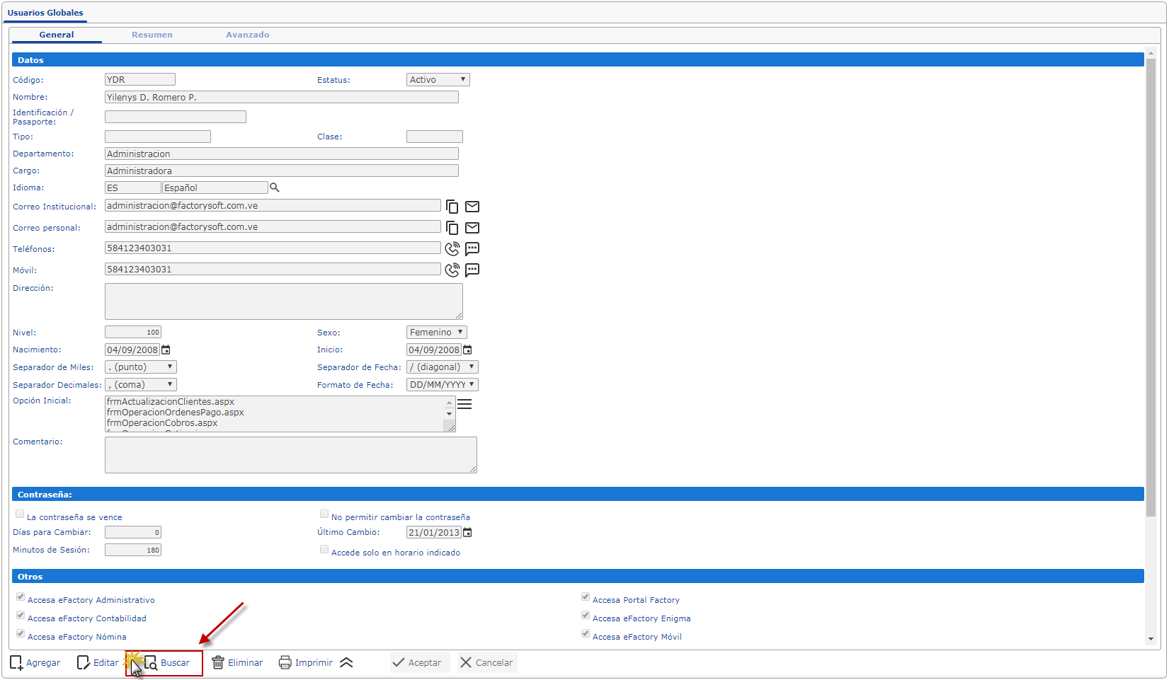Expand the Sexo dropdown
This screenshot has height=680, width=1169.
point(436,333)
